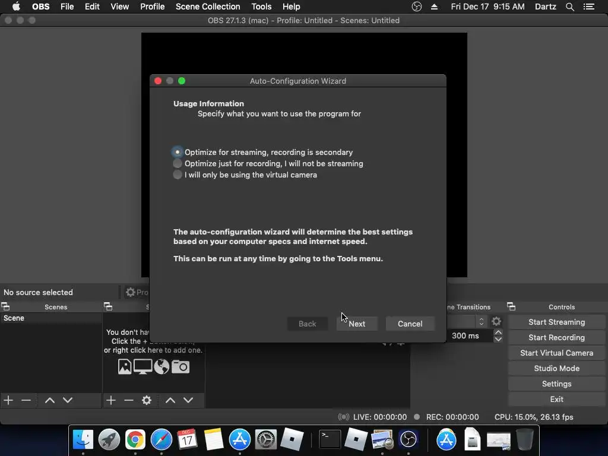
Task: Cancel the Auto-Configuration Wizard
Action: click(x=410, y=324)
